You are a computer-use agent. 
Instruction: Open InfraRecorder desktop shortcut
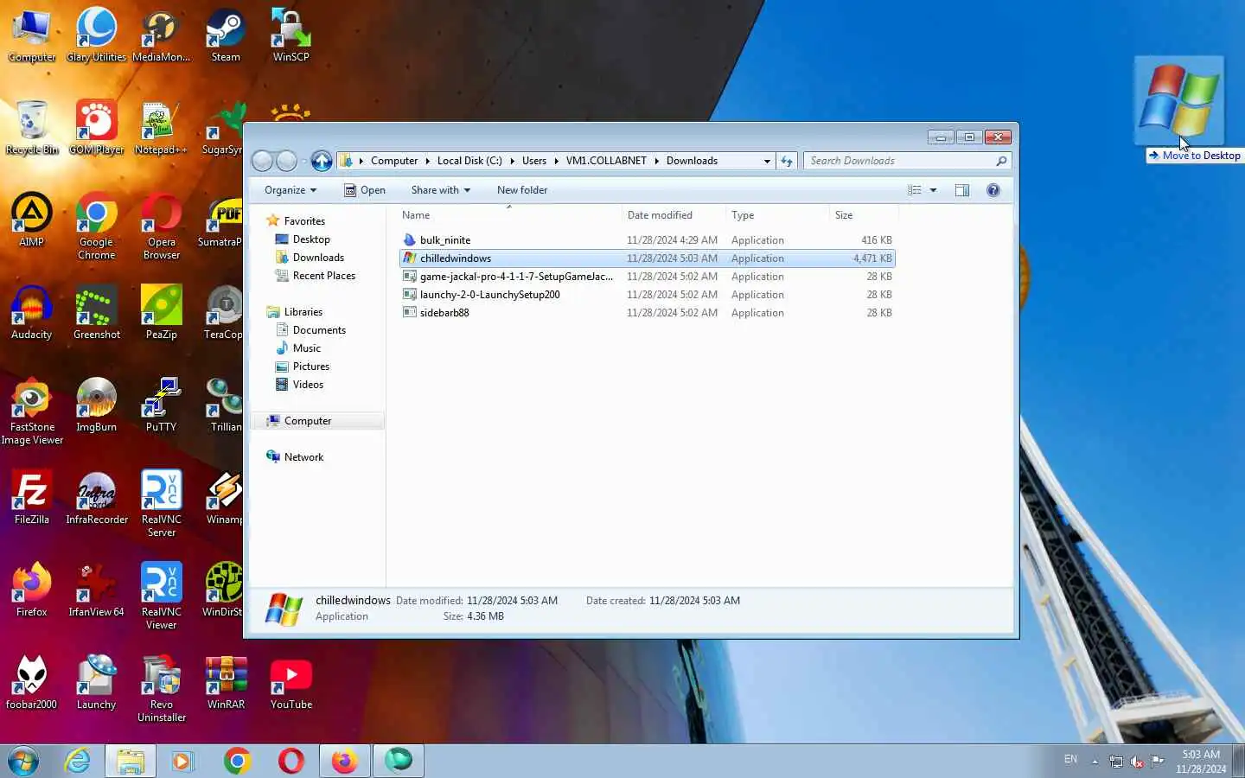tap(97, 498)
